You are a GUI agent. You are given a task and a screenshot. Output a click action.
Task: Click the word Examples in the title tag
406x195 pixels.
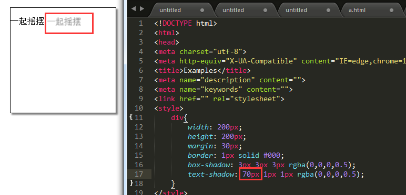200,70
